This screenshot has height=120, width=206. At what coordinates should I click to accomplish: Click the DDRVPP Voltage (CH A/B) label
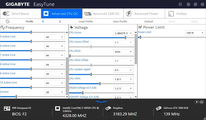pyautogui.click(x=84, y=97)
